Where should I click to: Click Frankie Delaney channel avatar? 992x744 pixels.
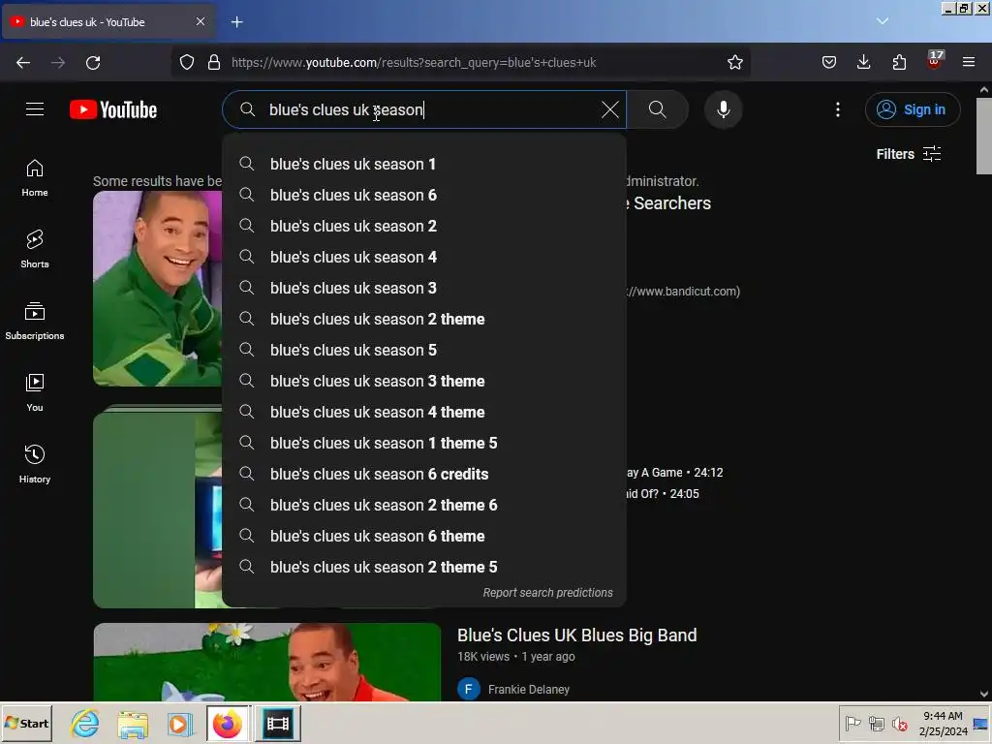pyautogui.click(x=469, y=690)
